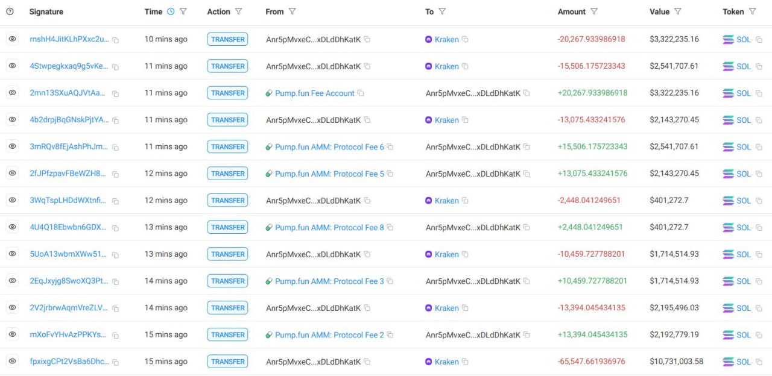Click eye icon for 2V2jrbrwAqmVreZLV row
Viewport: 772px width, 376px height.
coord(12,308)
